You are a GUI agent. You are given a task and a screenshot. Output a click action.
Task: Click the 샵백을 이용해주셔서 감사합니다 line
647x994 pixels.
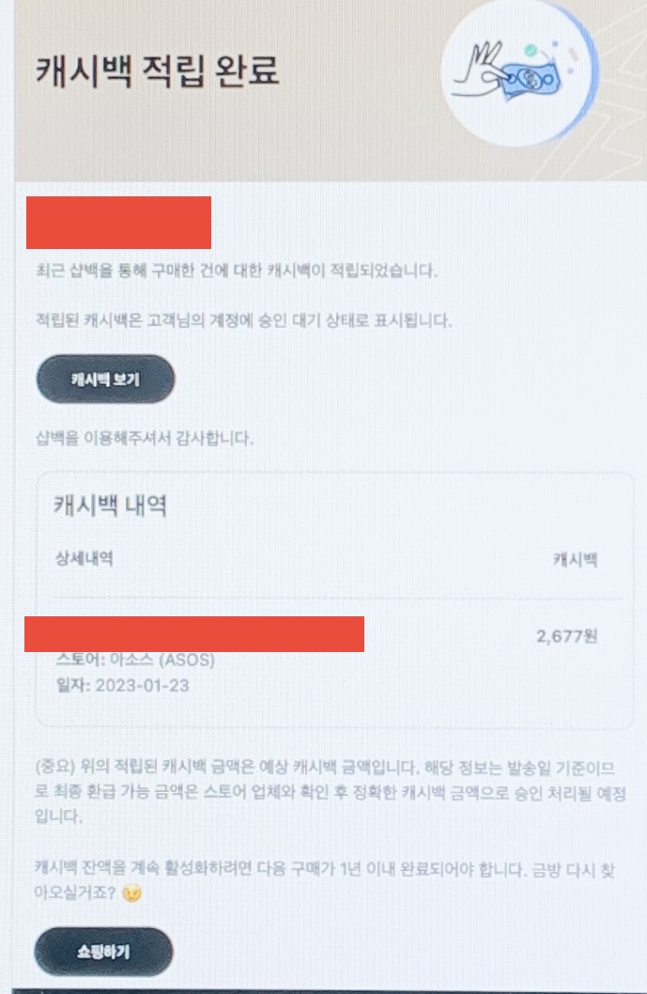point(145,438)
